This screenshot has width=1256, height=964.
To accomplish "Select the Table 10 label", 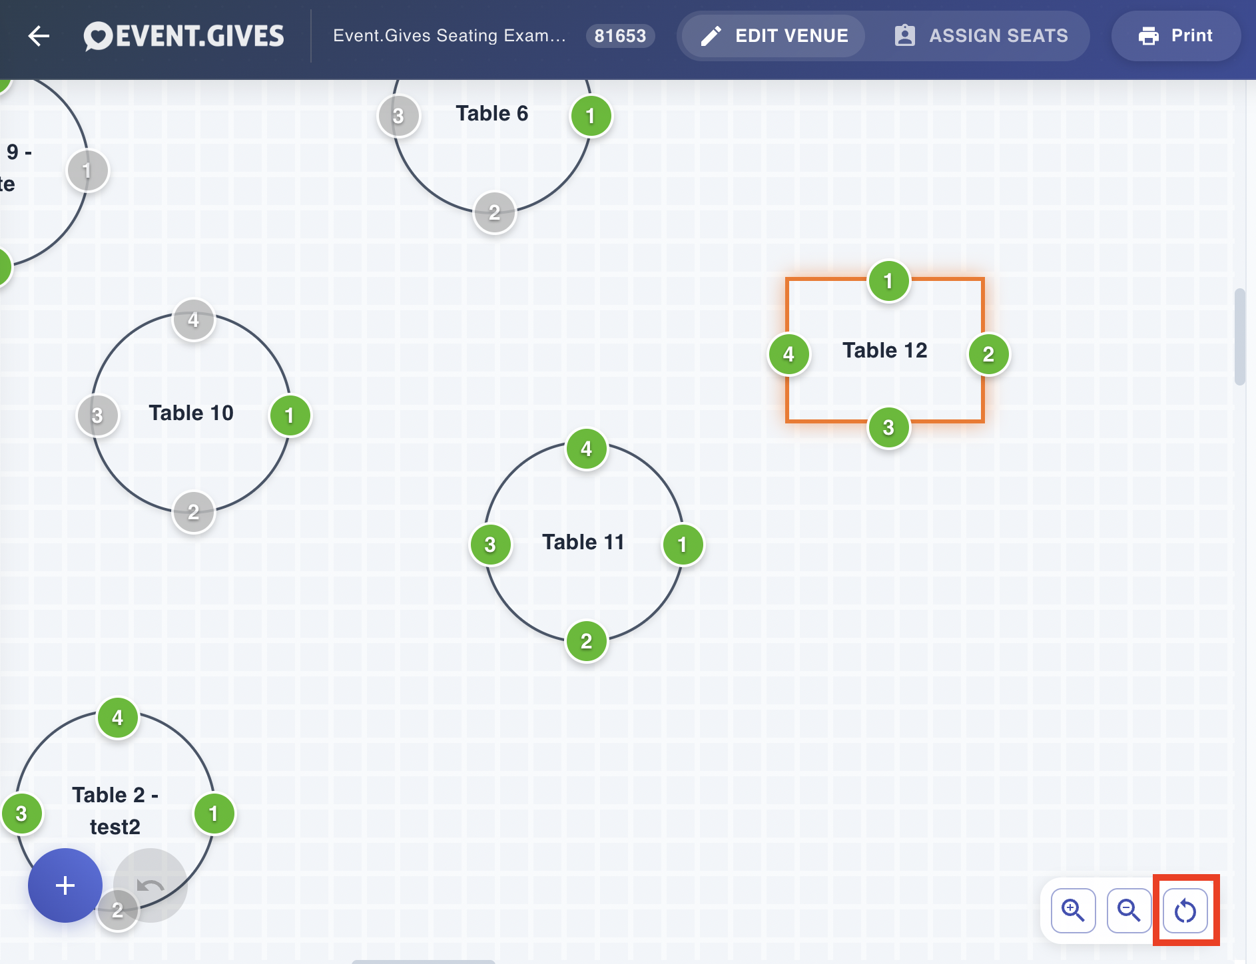I will tap(190, 413).
